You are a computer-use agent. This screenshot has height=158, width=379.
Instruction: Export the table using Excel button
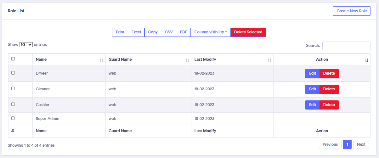[136, 32]
